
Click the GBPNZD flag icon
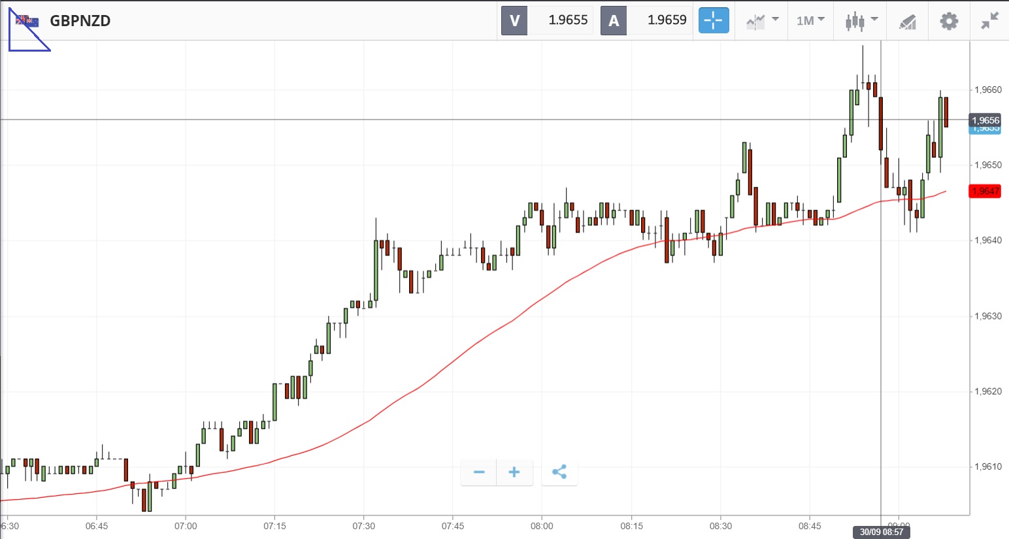(27, 22)
